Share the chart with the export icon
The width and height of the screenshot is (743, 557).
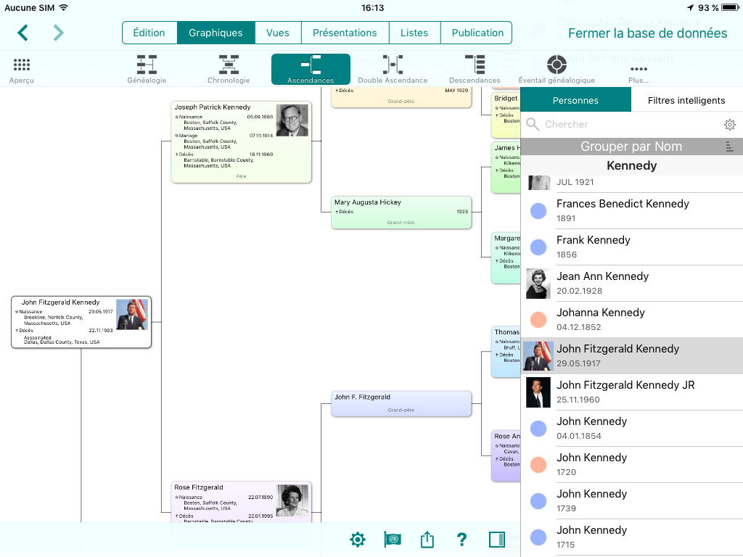(x=427, y=540)
